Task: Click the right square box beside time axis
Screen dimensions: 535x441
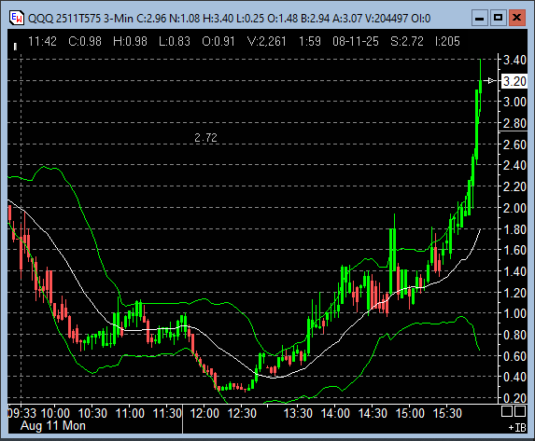Action: pyautogui.click(x=519, y=411)
